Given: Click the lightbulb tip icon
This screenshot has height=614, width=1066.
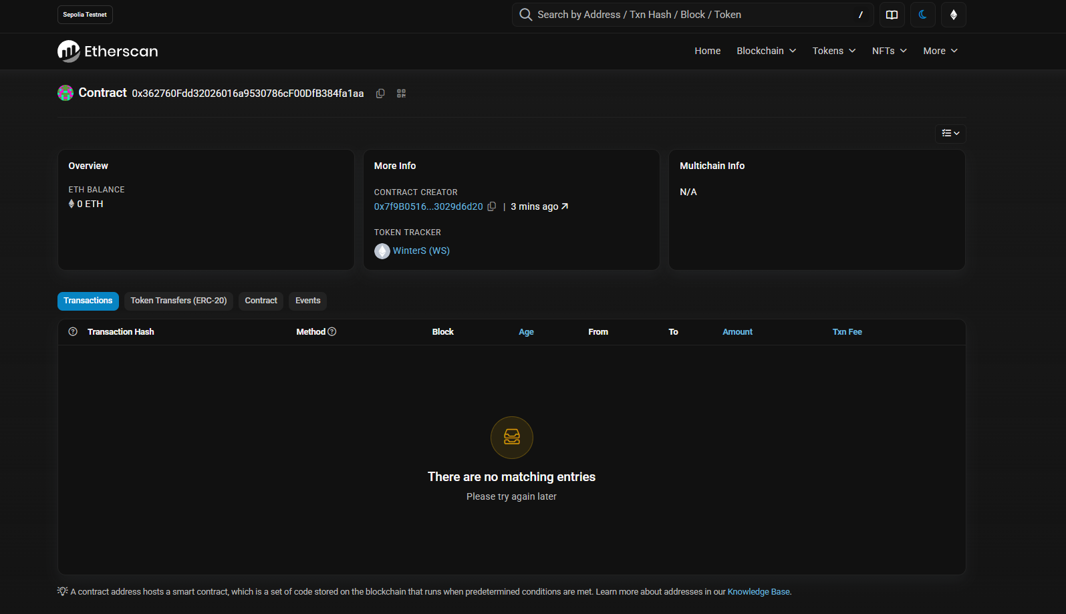Looking at the screenshot, I should [63, 592].
